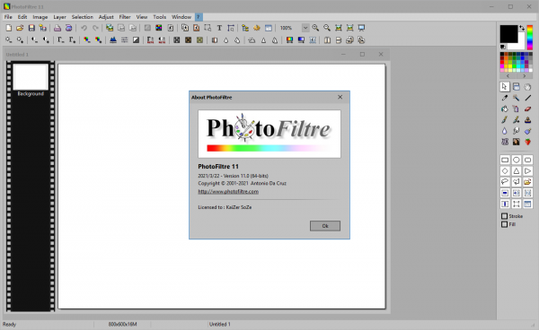Image resolution: width=539 pixels, height=330 pixels.
Task: Select the Hand scrolling tool
Action: pyautogui.click(x=527, y=87)
